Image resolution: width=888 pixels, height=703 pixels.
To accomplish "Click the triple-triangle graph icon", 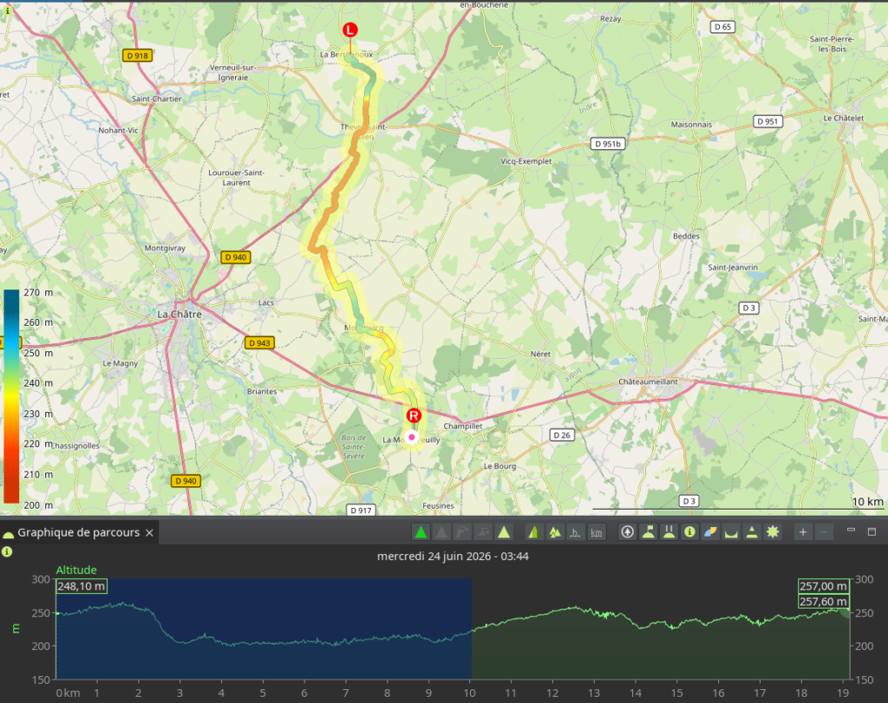I will tap(554, 532).
